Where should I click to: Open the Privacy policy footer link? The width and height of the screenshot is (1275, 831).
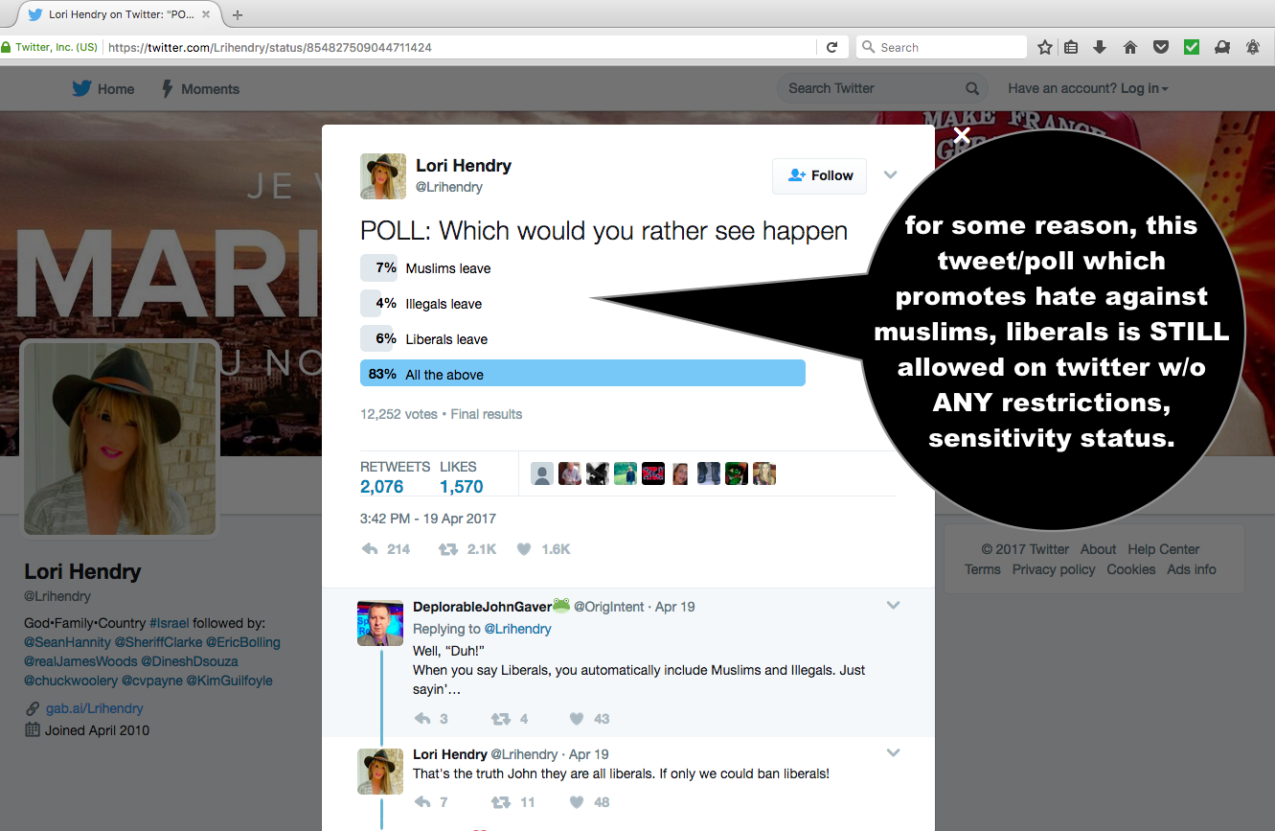click(x=1054, y=569)
